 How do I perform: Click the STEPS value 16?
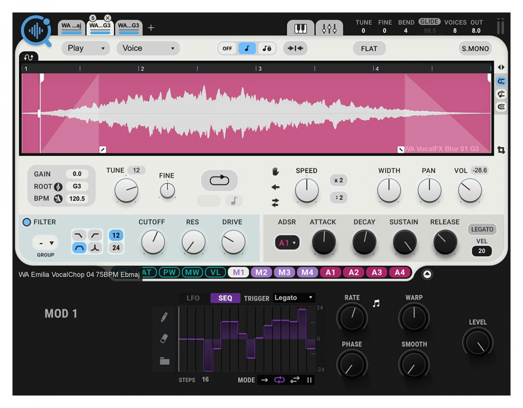pyautogui.click(x=205, y=380)
